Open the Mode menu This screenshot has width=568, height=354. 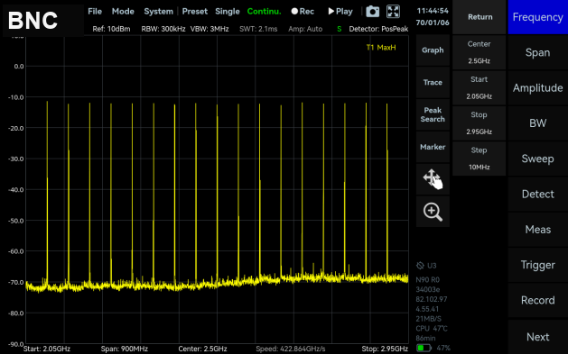pyautogui.click(x=123, y=12)
